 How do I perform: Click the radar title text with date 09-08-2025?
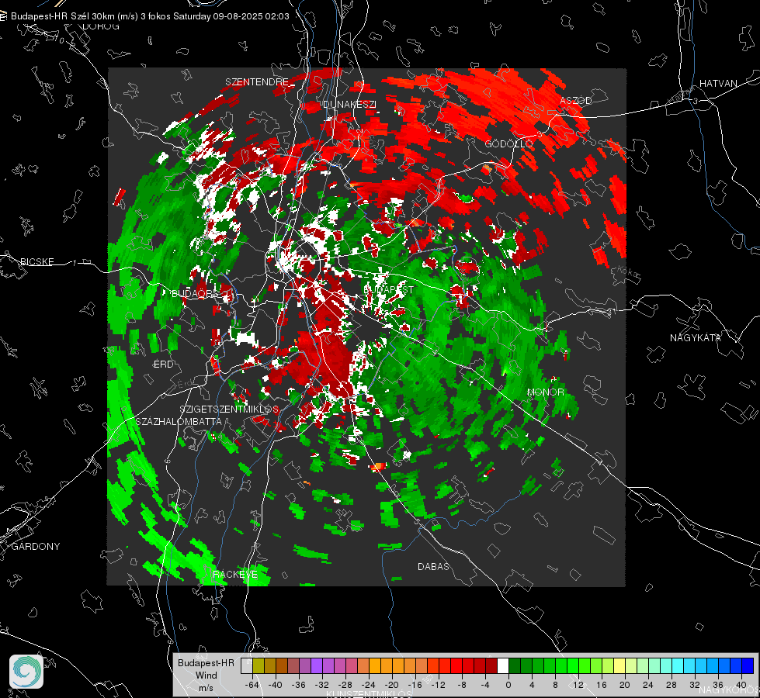click(150, 16)
